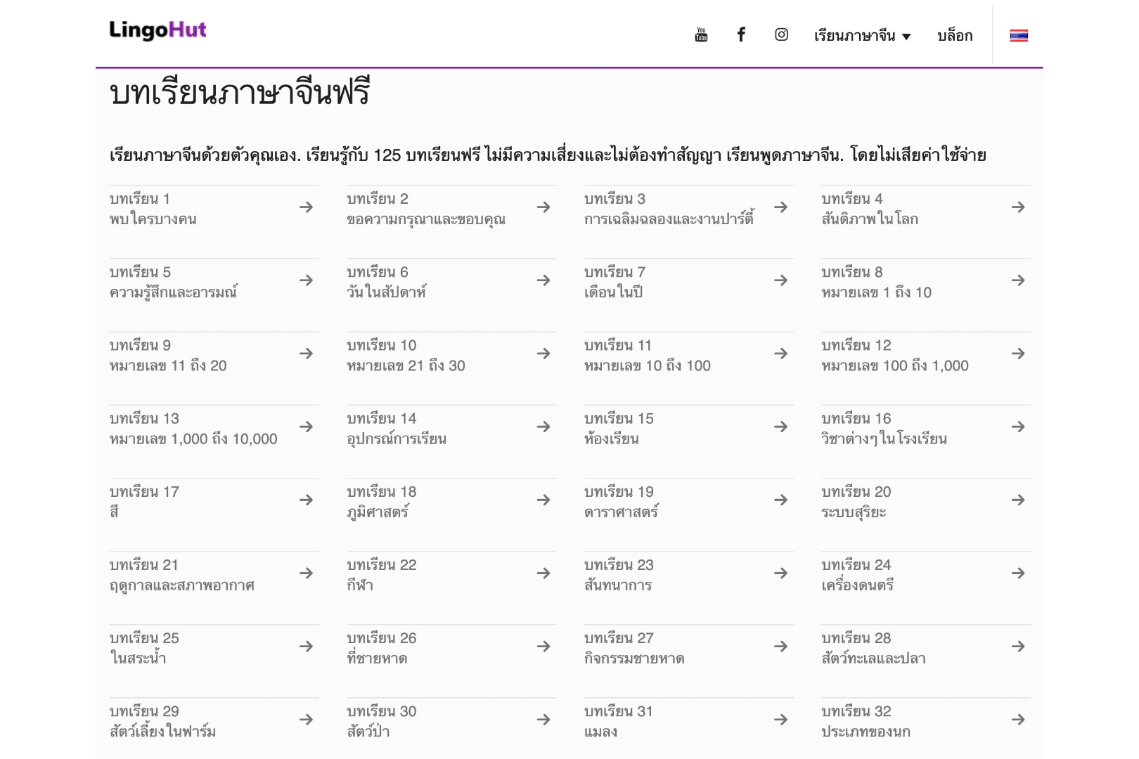
Task: Click arrow icon for บทเรียน 13
Action: pyautogui.click(x=306, y=427)
